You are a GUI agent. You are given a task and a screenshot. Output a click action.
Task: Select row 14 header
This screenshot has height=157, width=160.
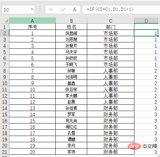5,108
